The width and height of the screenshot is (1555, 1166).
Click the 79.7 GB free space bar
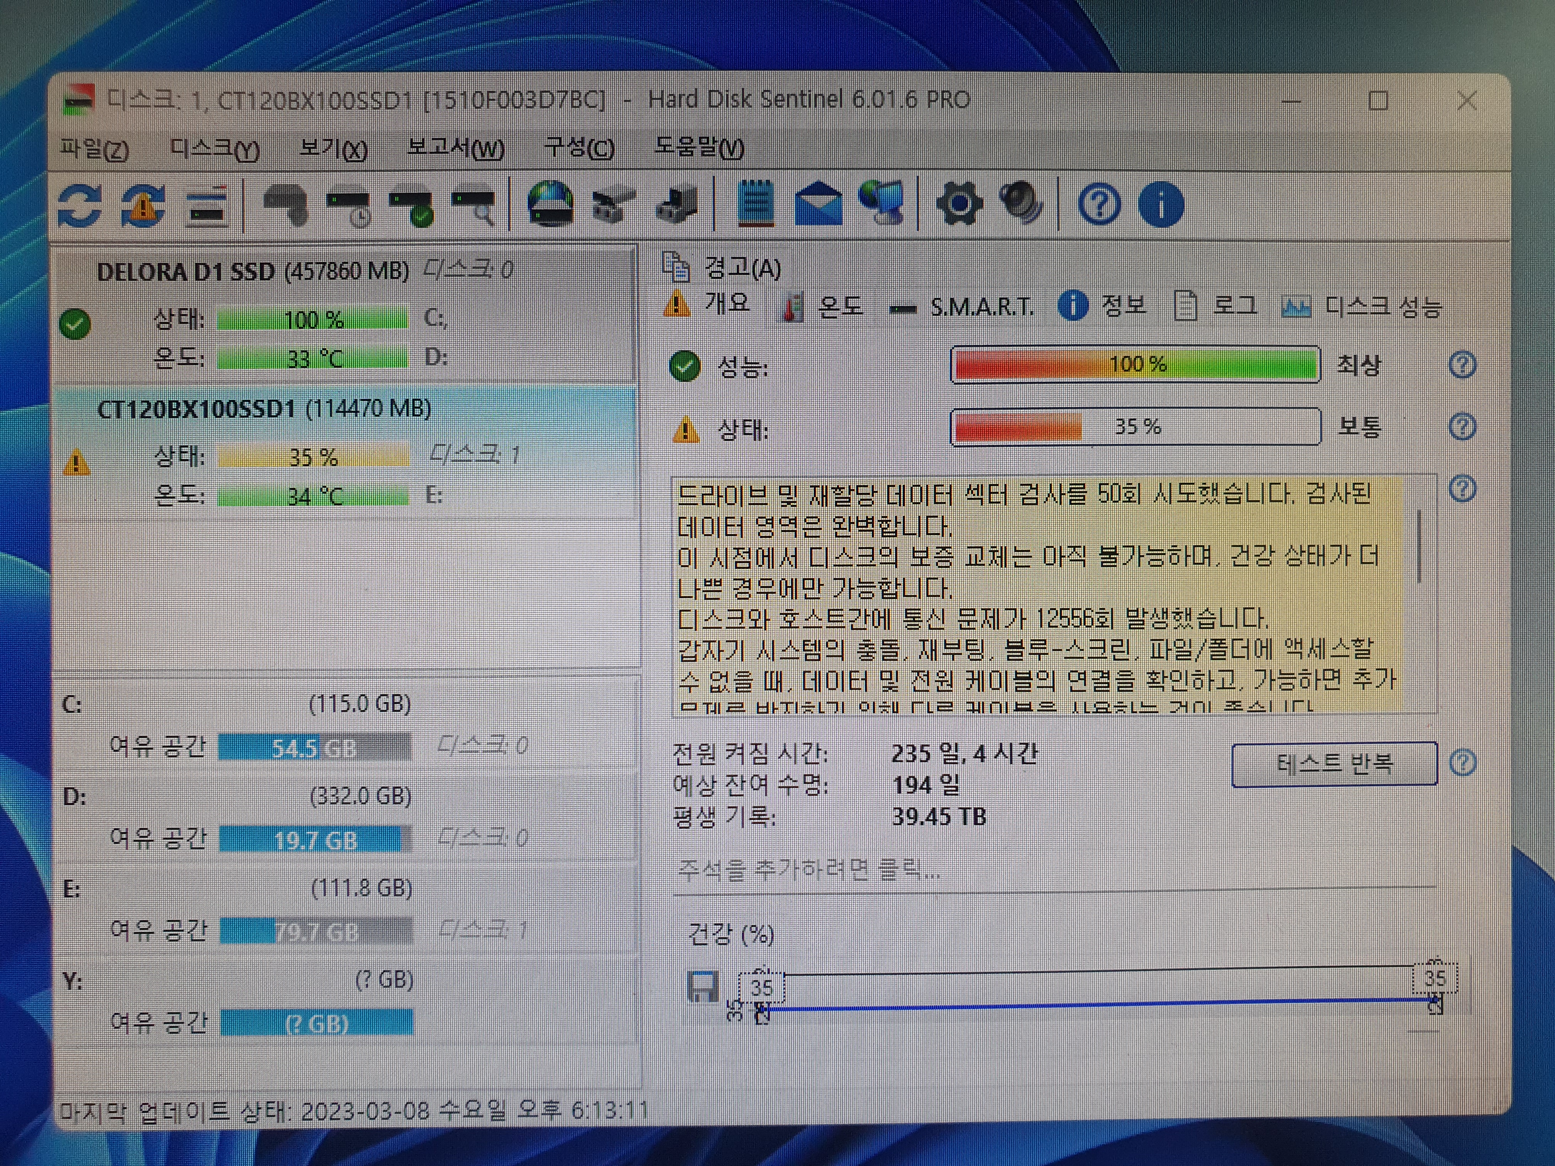point(315,932)
